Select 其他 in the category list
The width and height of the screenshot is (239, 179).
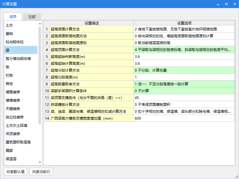pyautogui.click(x=21, y=84)
